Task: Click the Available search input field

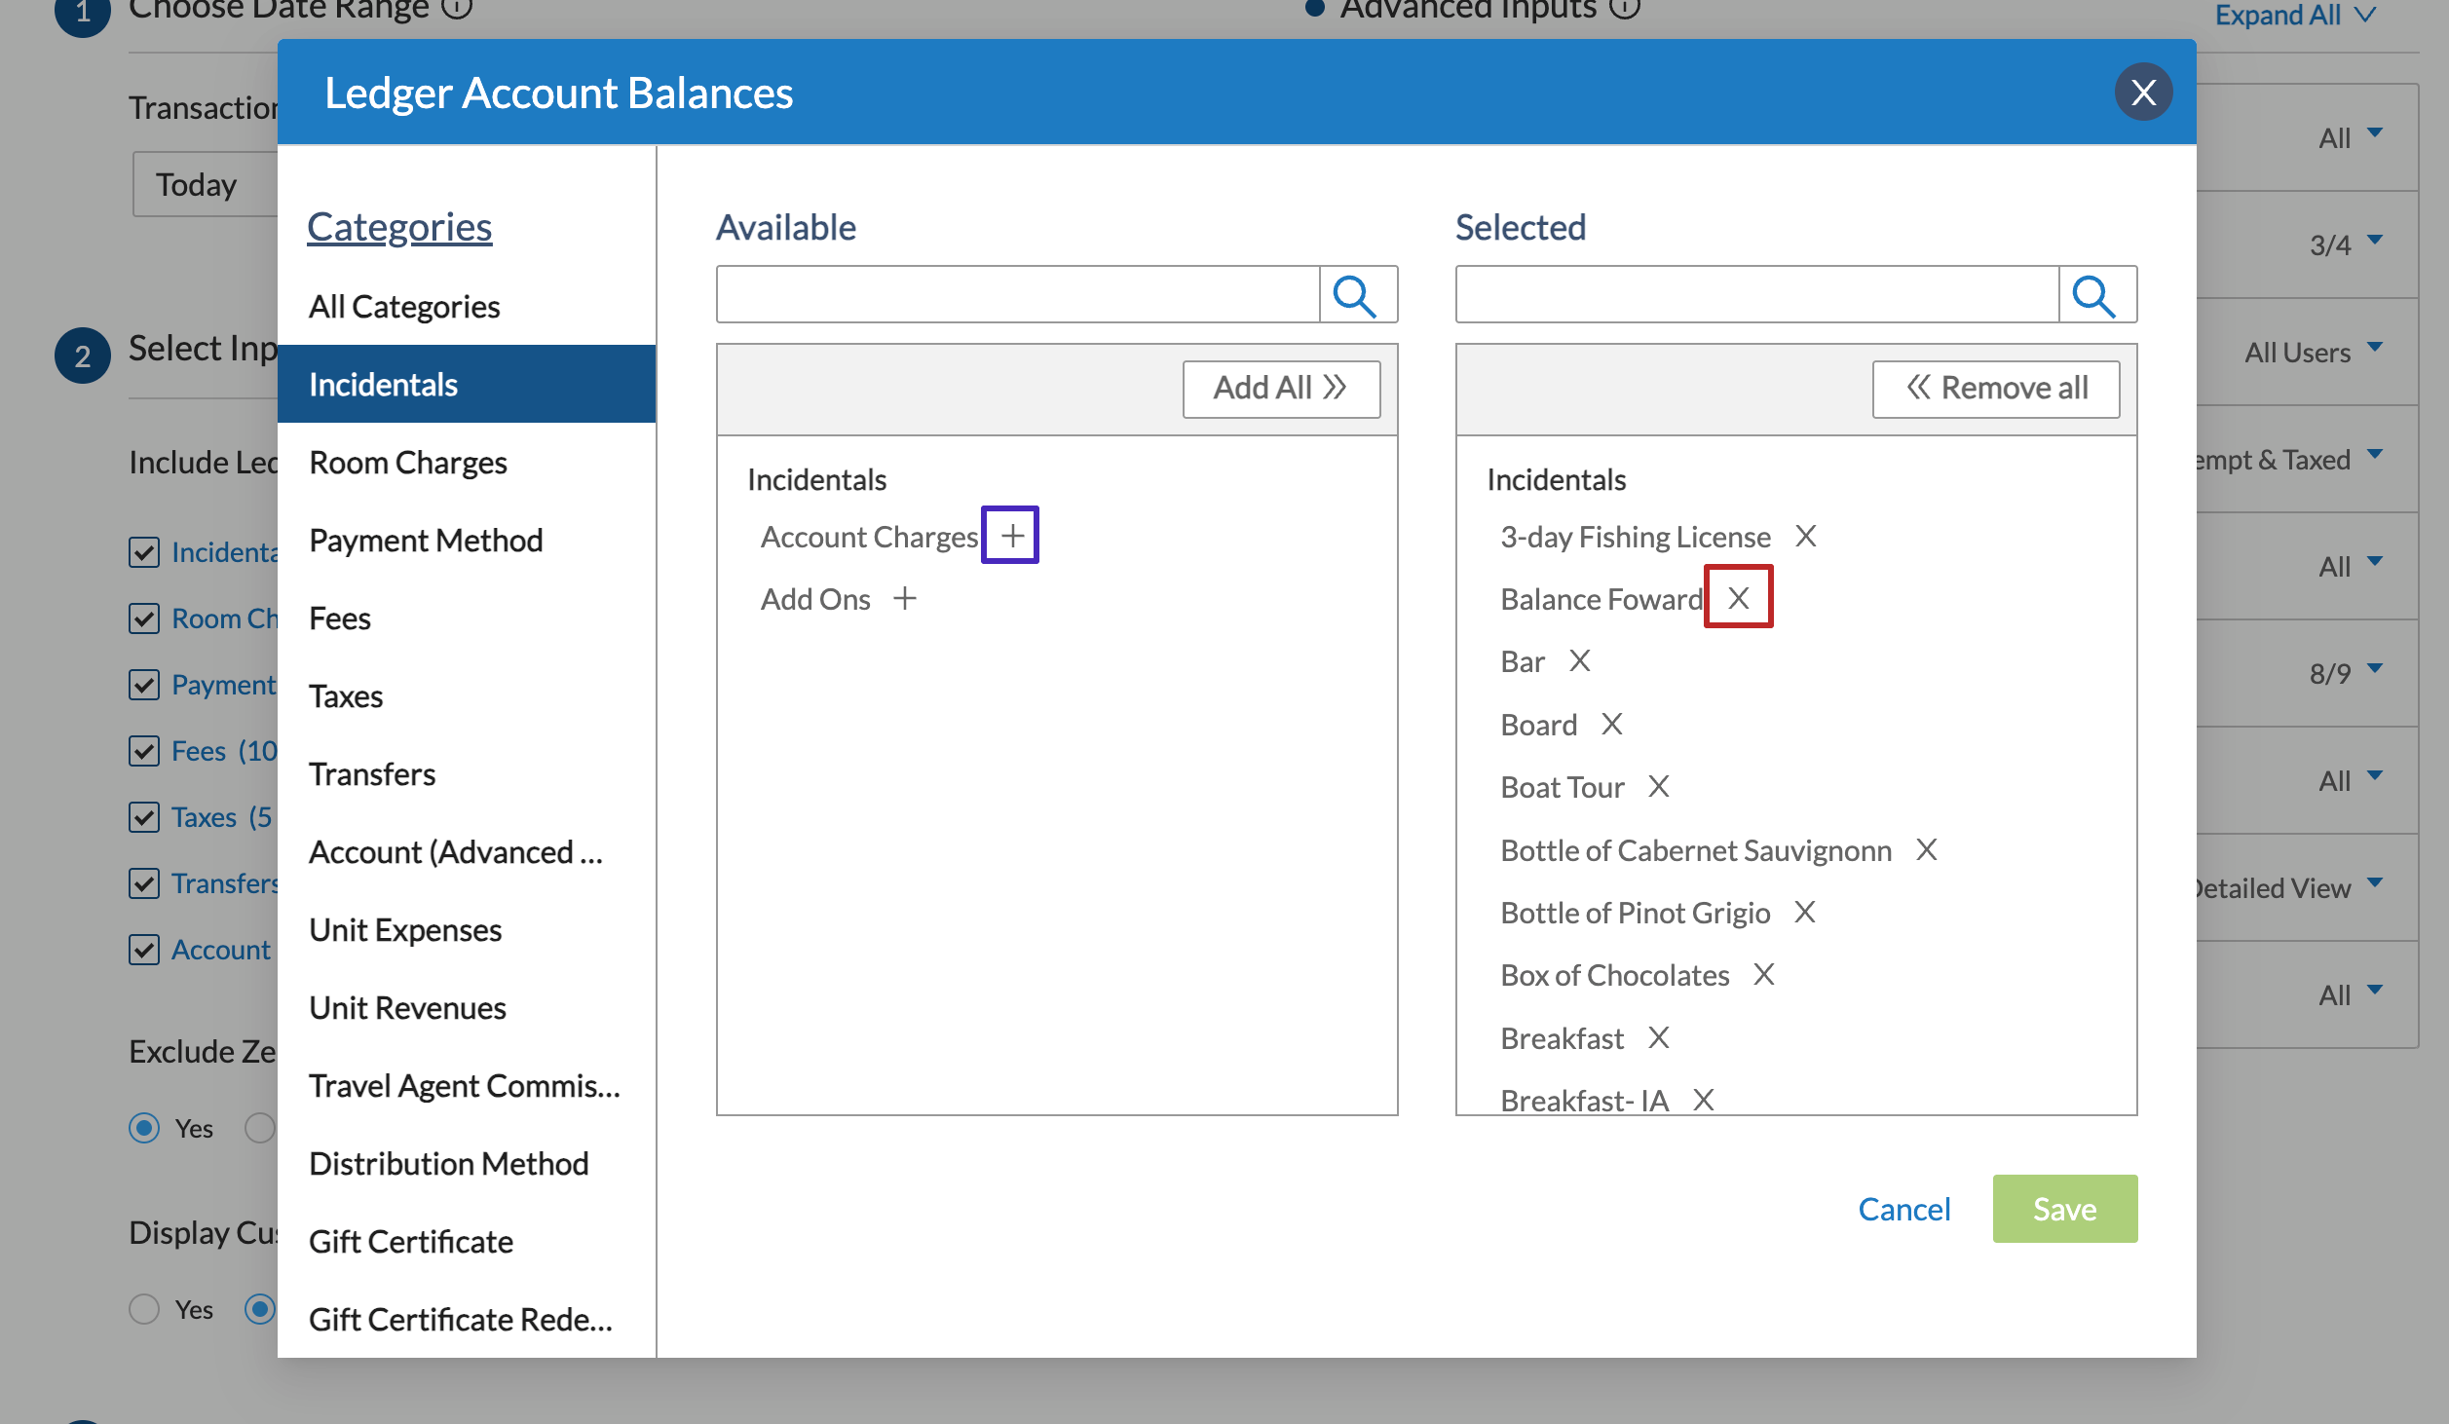Action: (x=1017, y=295)
